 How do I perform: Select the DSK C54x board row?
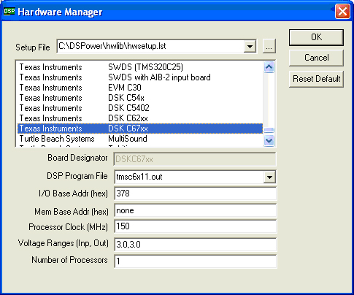point(140,98)
